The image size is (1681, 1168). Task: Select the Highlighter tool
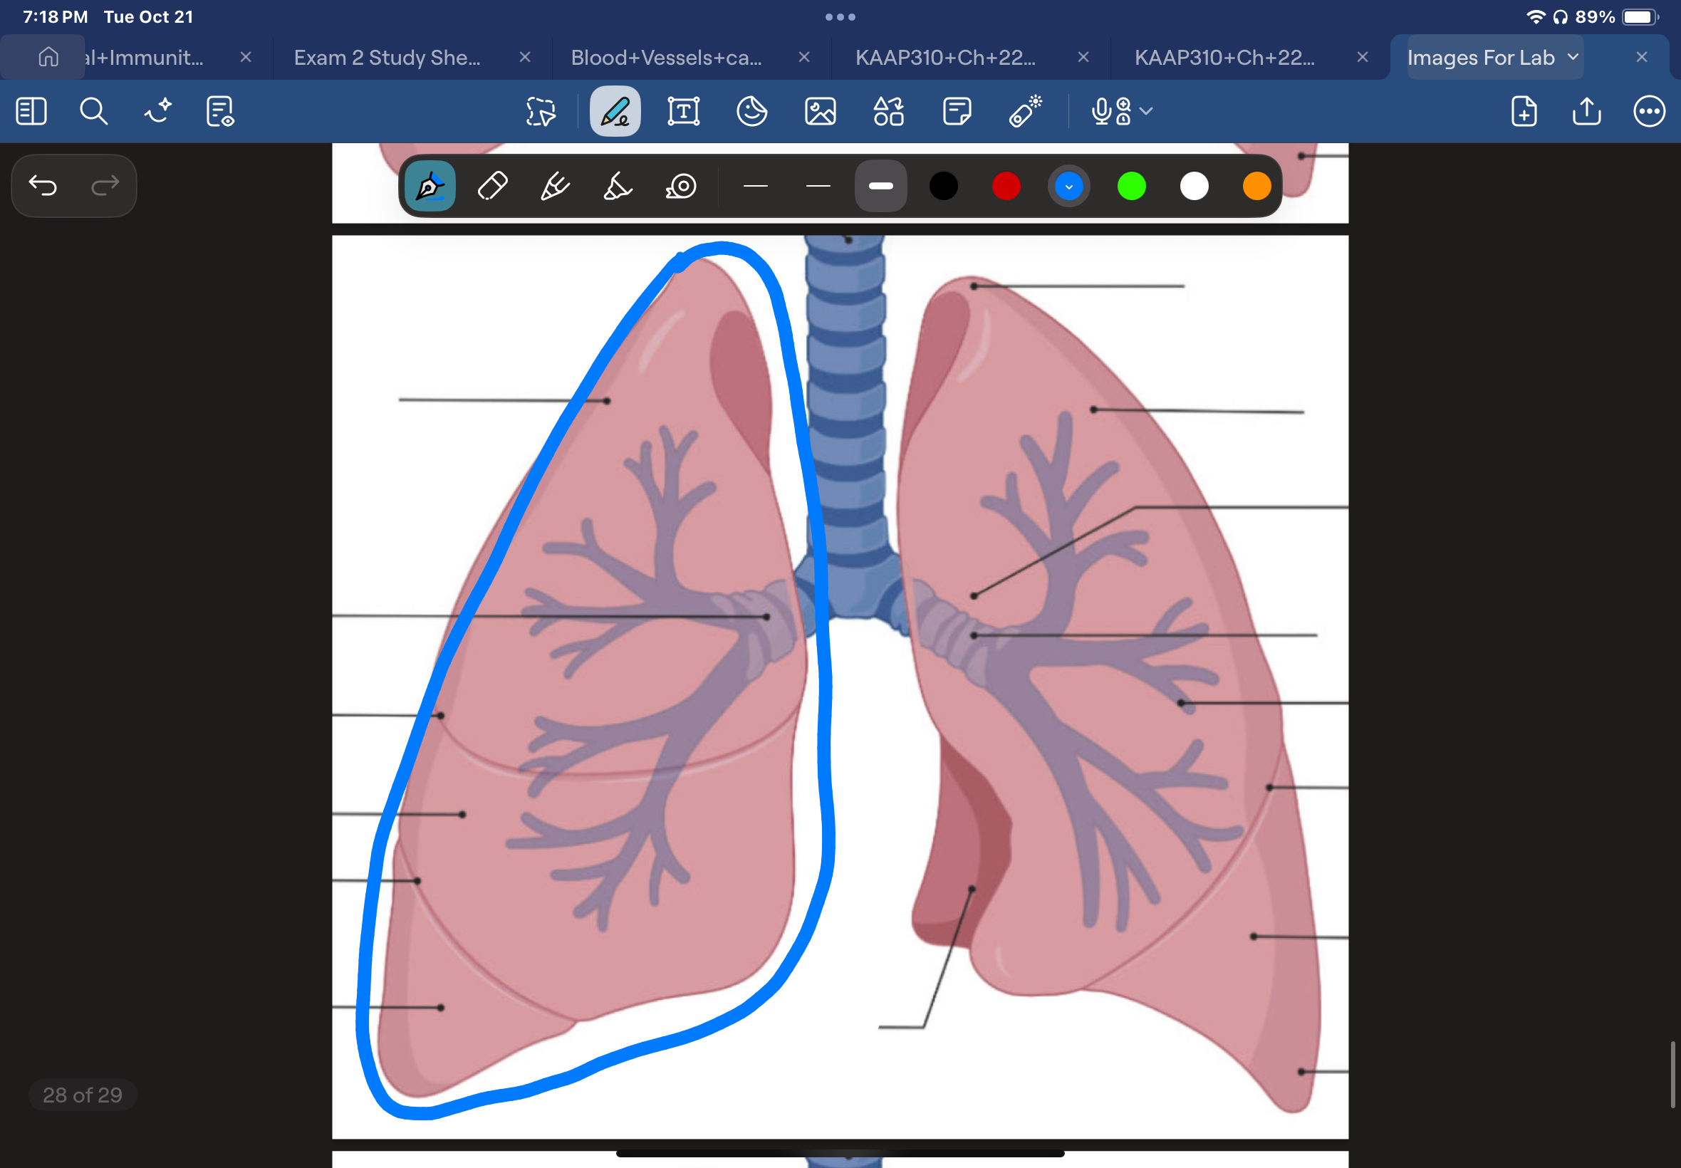(x=616, y=186)
